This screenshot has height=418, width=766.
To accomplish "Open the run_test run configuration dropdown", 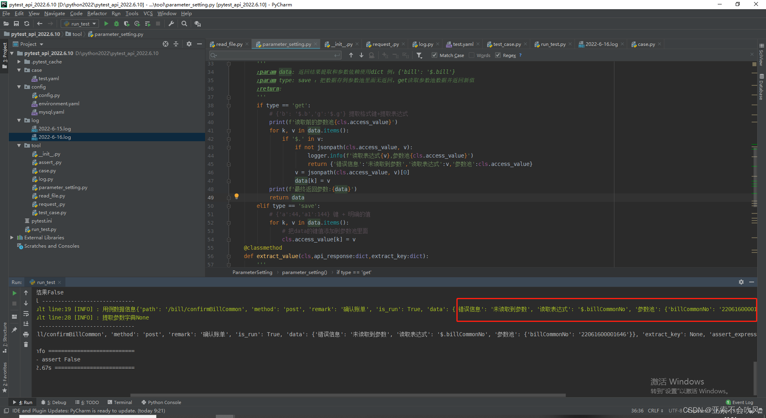I will [80, 24].
